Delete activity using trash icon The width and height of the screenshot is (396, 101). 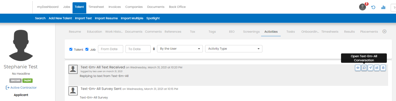pyautogui.click(x=383, y=68)
